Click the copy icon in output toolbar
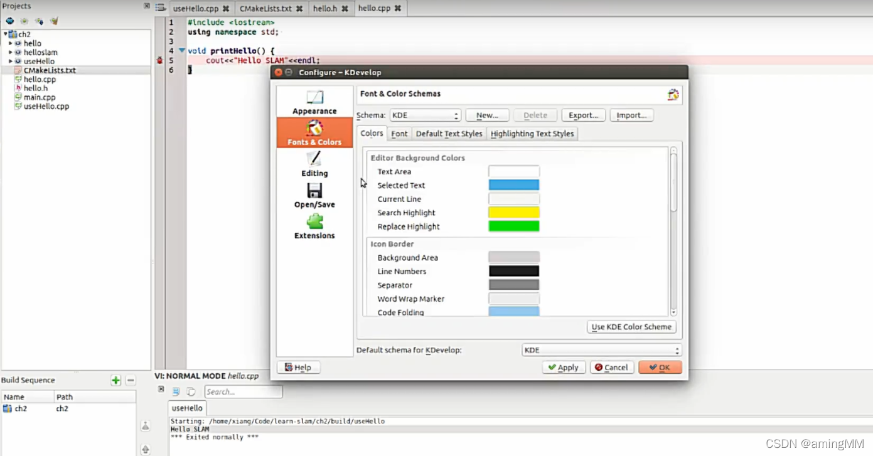873x456 pixels. click(191, 391)
